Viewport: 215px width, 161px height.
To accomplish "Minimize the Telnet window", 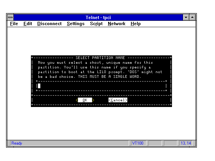I will (186, 17).
